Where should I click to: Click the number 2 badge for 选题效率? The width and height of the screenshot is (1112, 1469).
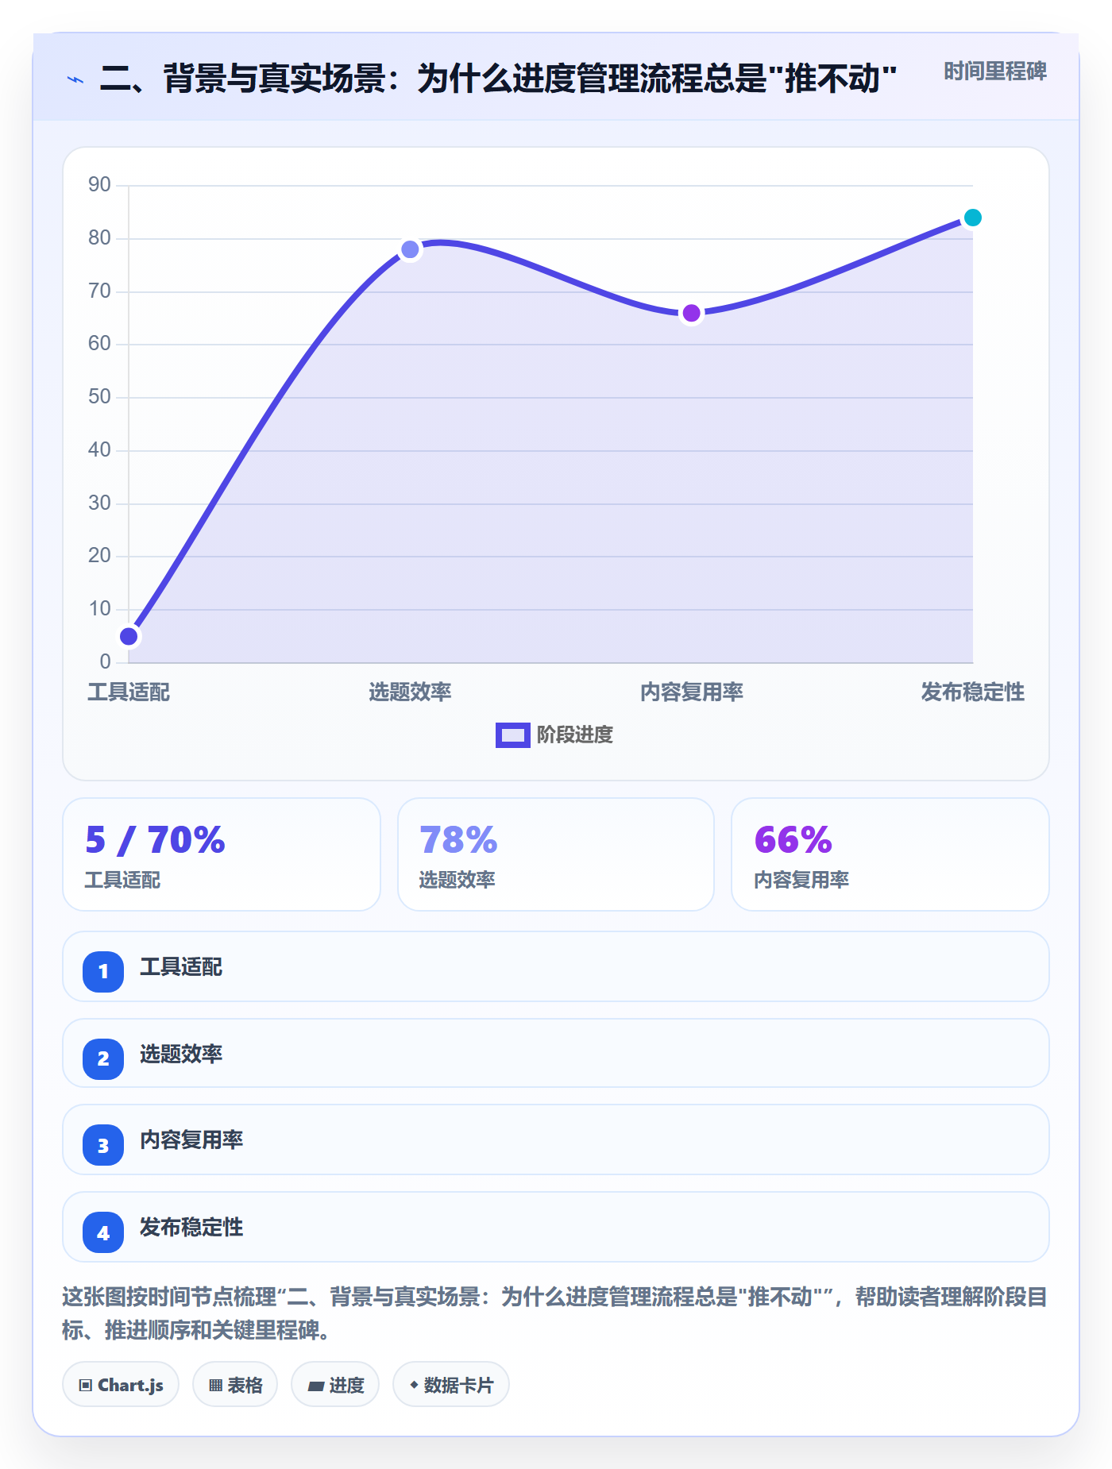(103, 1058)
